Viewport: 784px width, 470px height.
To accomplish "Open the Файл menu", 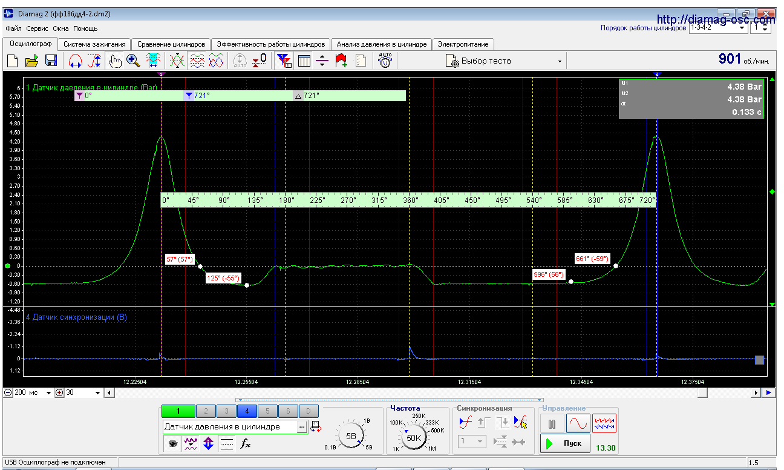I will (13, 28).
